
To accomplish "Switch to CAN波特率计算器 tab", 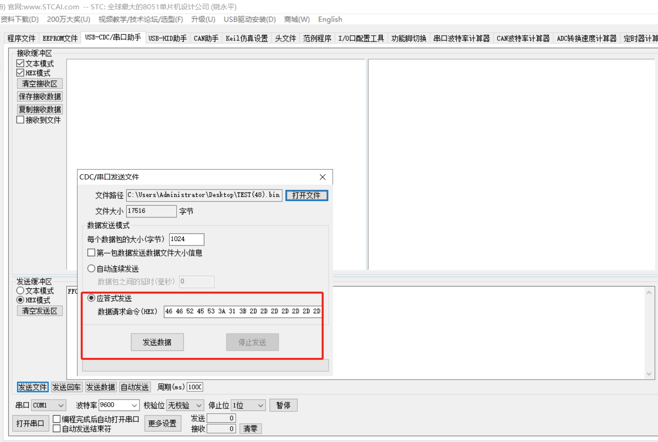I will pos(523,39).
